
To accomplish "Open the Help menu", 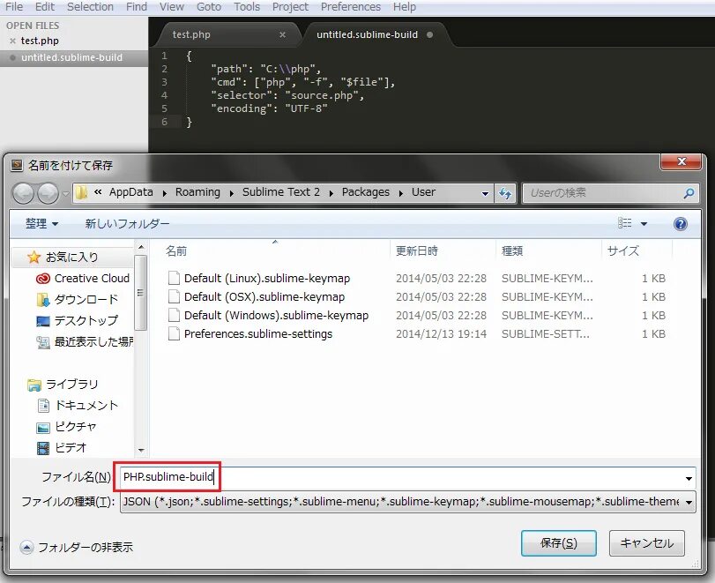I will point(405,7).
